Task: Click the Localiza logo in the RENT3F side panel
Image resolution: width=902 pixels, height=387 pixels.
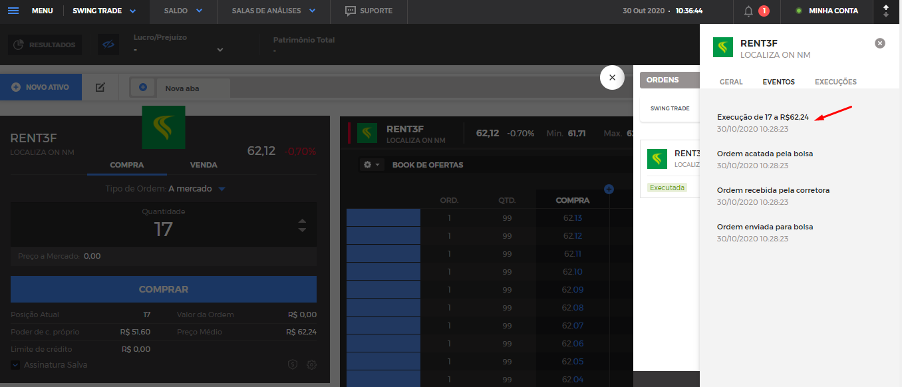Action: tap(723, 48)
